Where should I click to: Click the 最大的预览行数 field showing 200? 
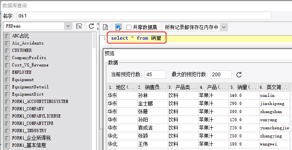(221, 75)
